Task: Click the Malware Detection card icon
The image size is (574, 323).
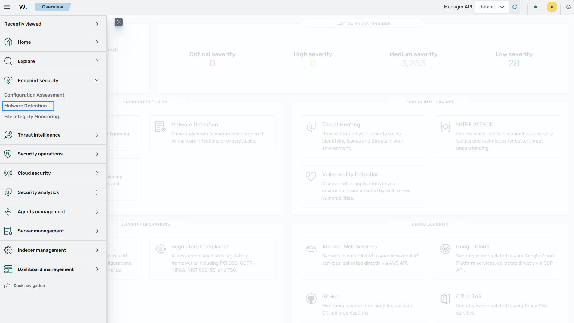Action: tap(160, 127)
